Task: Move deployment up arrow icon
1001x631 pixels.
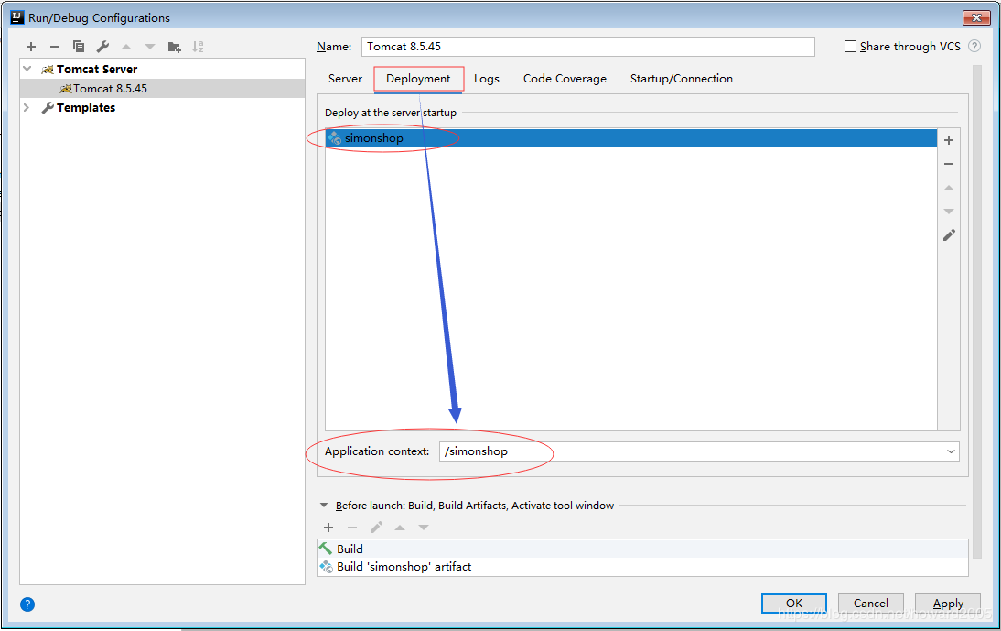Action: pyautogui.click(x=949, y=188)
